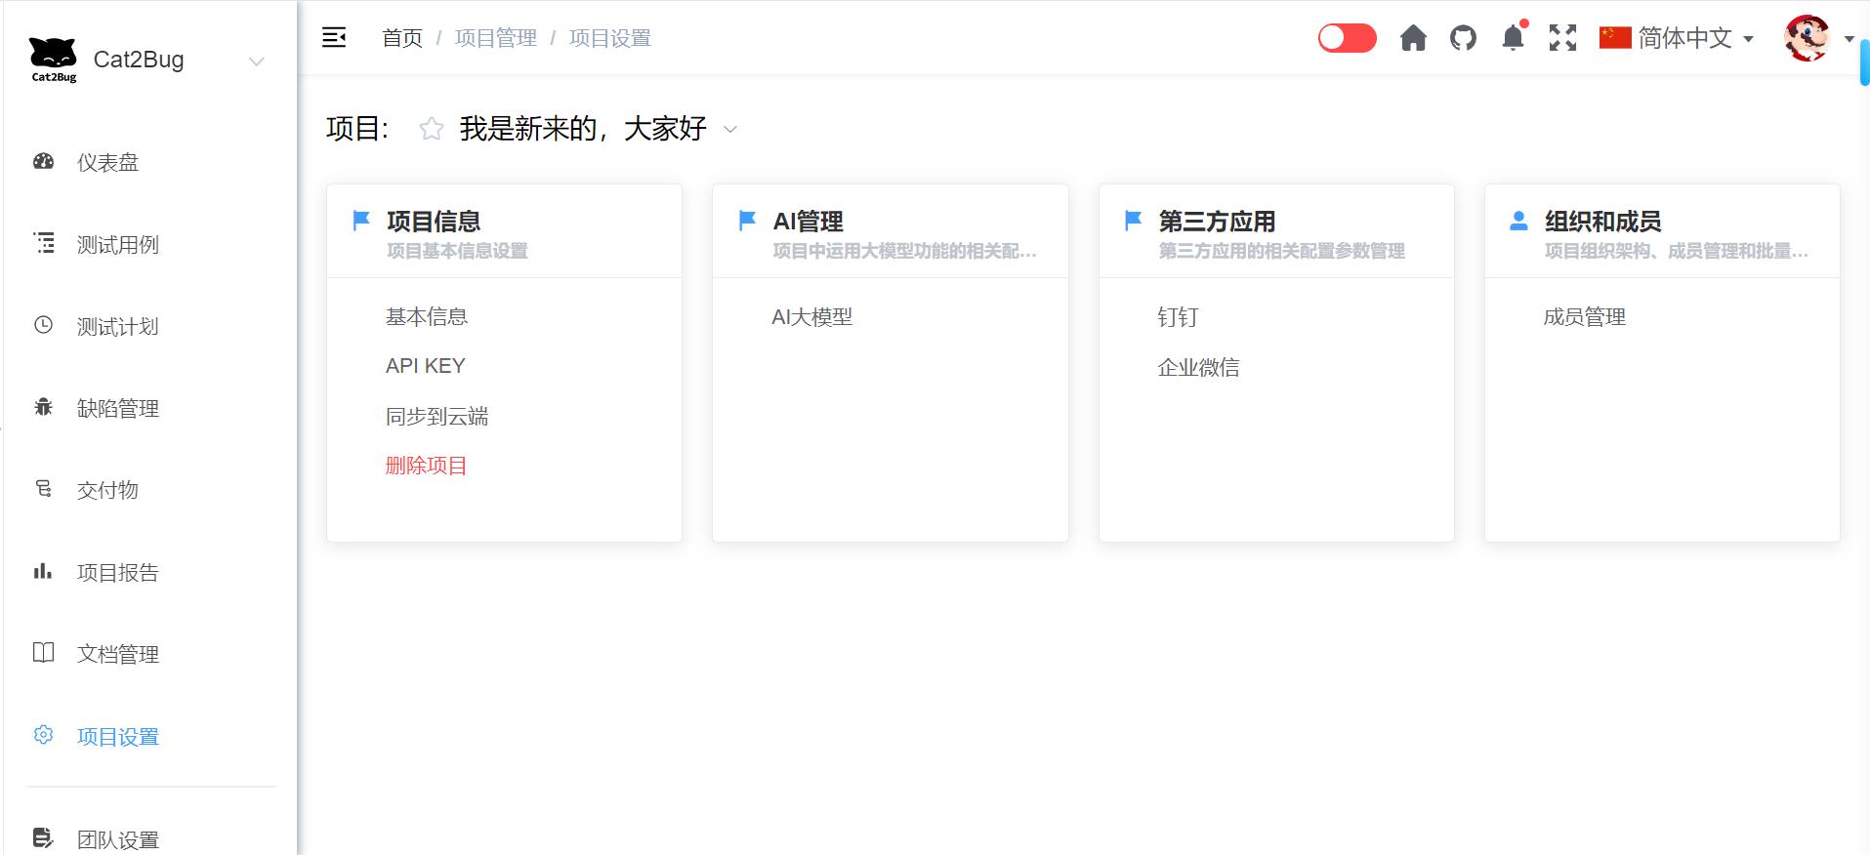This screenshot has width=1870, height=855.
Task: Star the project with the favorite icon
Action: (431, 129)
